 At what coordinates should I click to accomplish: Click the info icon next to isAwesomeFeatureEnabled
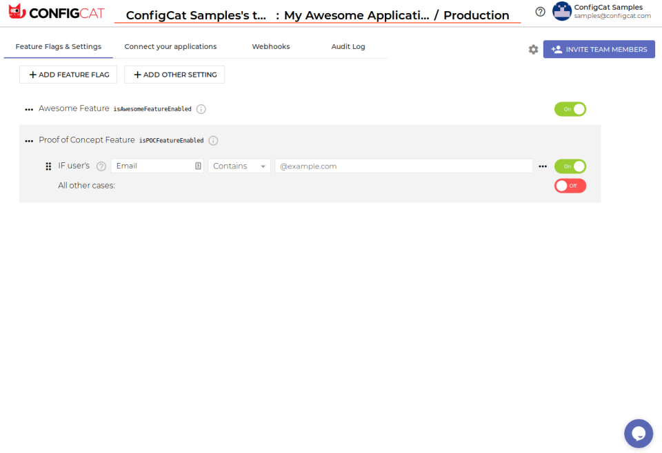(x=200, y=108)
